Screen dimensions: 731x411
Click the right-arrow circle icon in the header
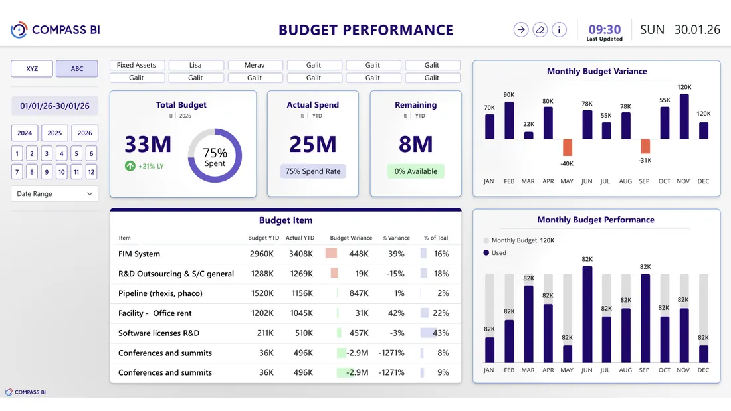click(x=521, y=30)
